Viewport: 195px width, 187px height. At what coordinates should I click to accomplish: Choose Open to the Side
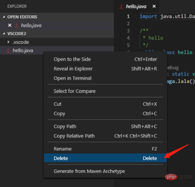(105, 59)
